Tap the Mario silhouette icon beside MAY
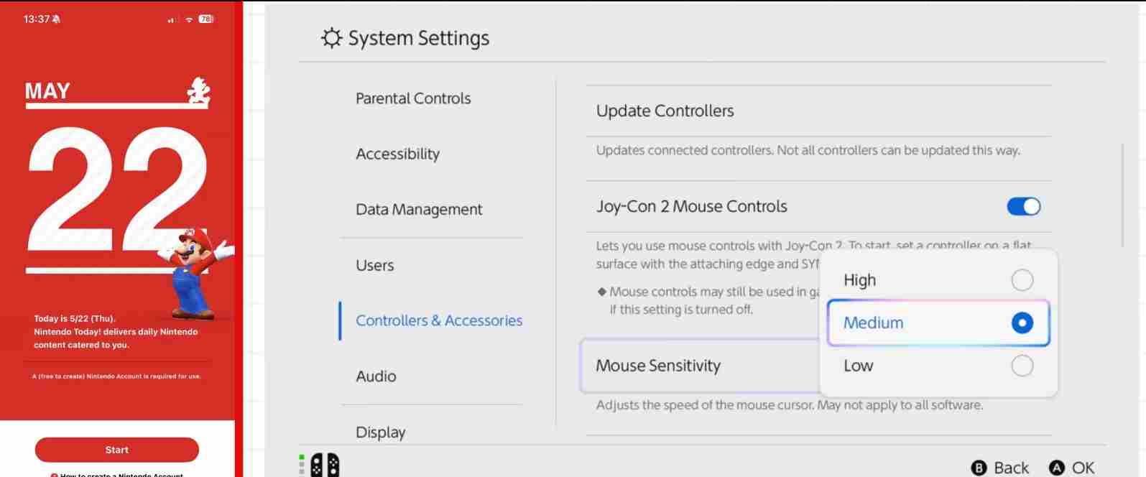The width and height of the screenshot is (1146, 477). pos(198,91)
